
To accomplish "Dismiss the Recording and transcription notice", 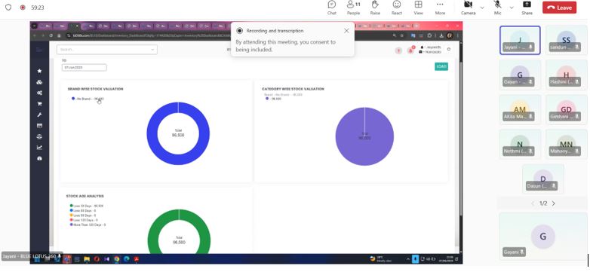I will coord(346,31).
